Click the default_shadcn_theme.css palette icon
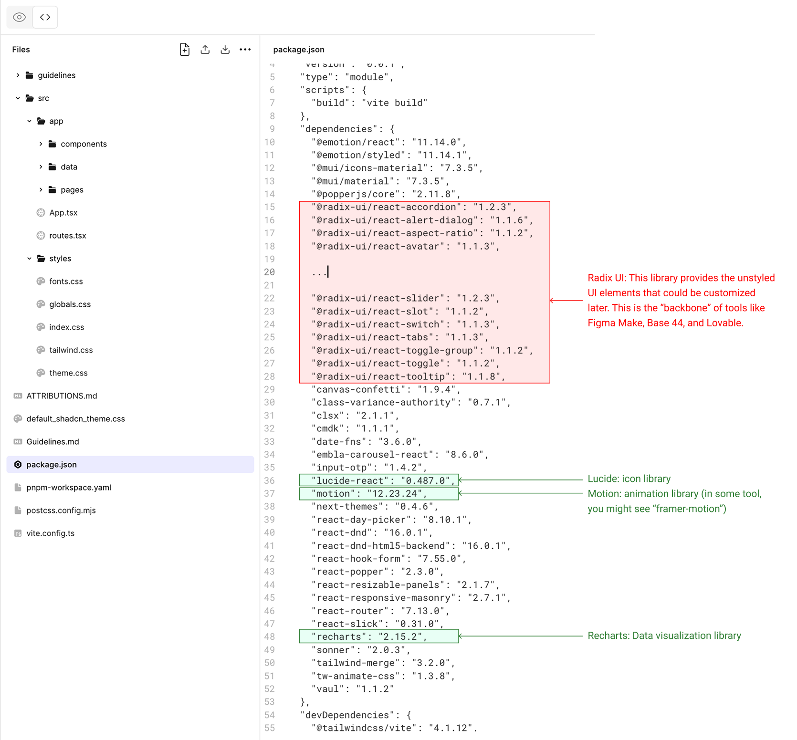Screen dimensions: 797x740 coord(18,418)
